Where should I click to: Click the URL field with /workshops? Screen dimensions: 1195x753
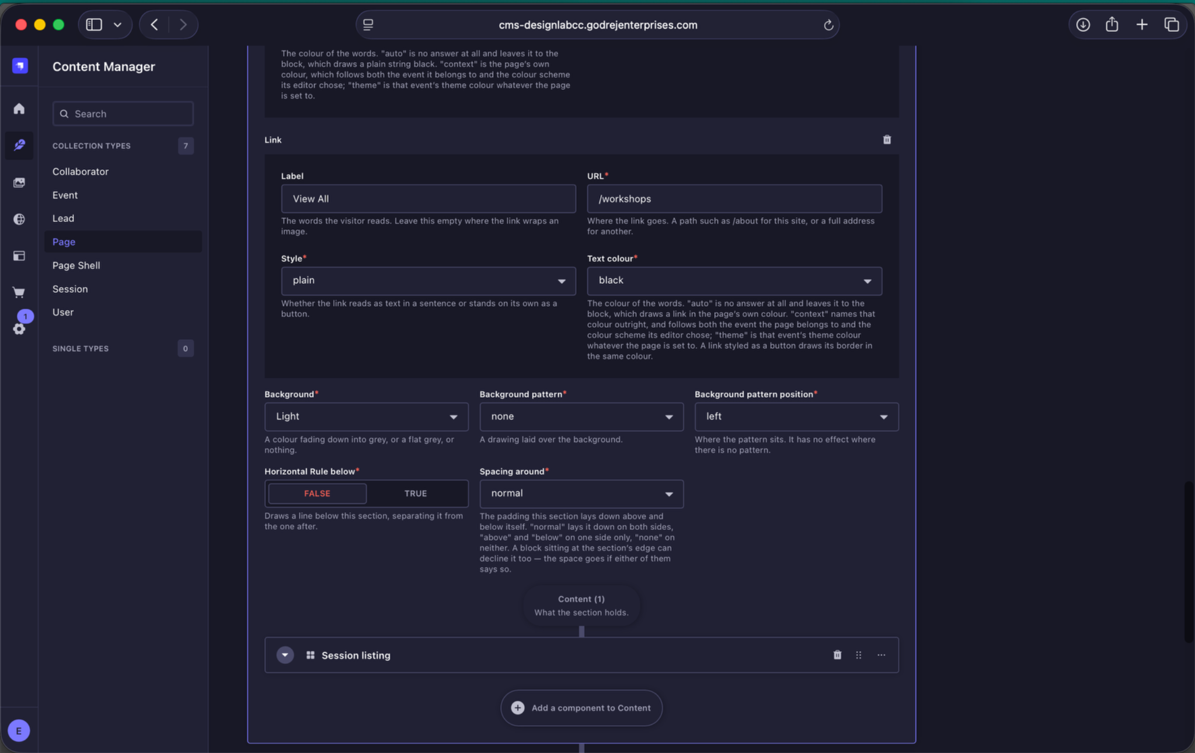(x=734, y=199)
